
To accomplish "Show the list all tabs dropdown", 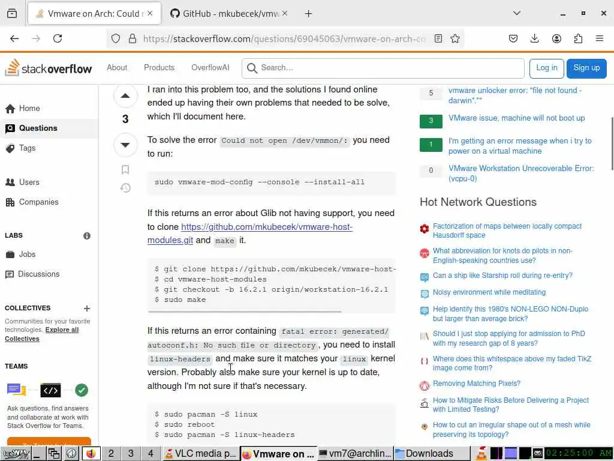I will (517, 13).
